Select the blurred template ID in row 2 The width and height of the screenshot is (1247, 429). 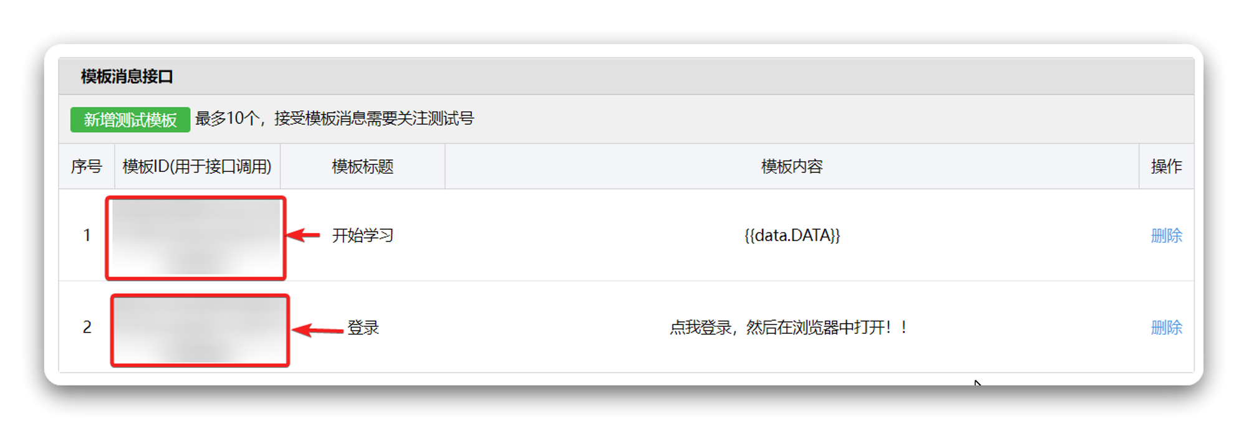click(200, 331)
